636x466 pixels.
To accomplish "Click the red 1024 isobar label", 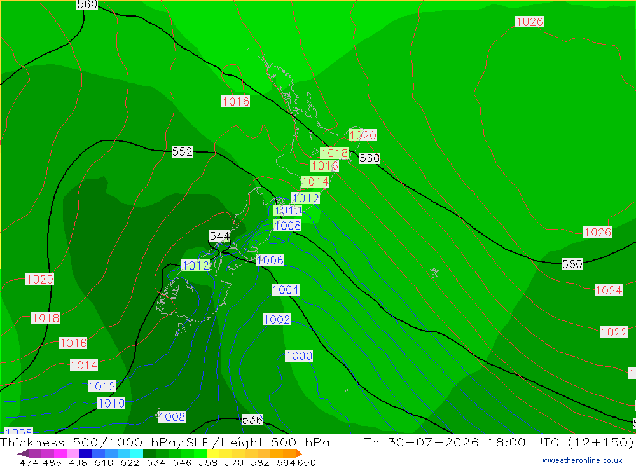I will [x=609, y=291].
